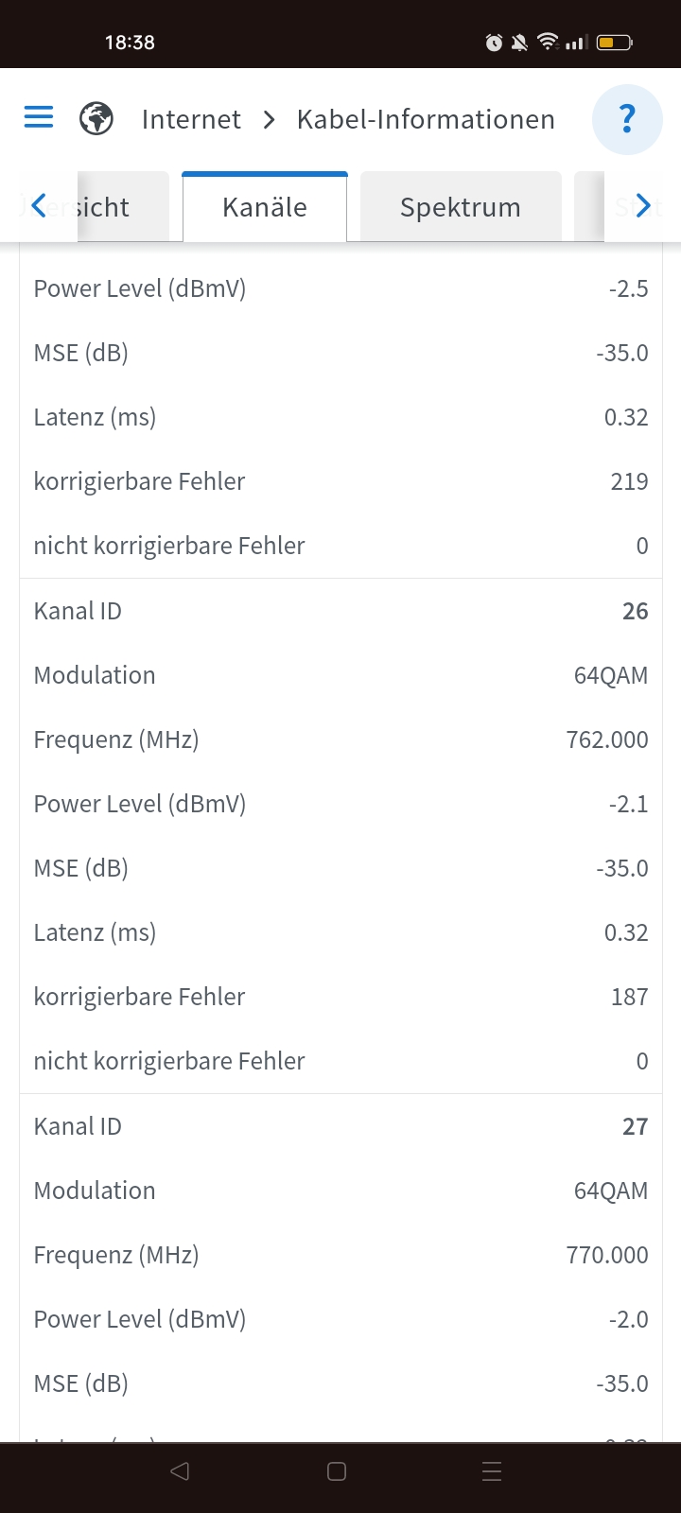Tap the Frequenz 762.000 value
This screenshot has height=1513, width=681.
(607, 739)
